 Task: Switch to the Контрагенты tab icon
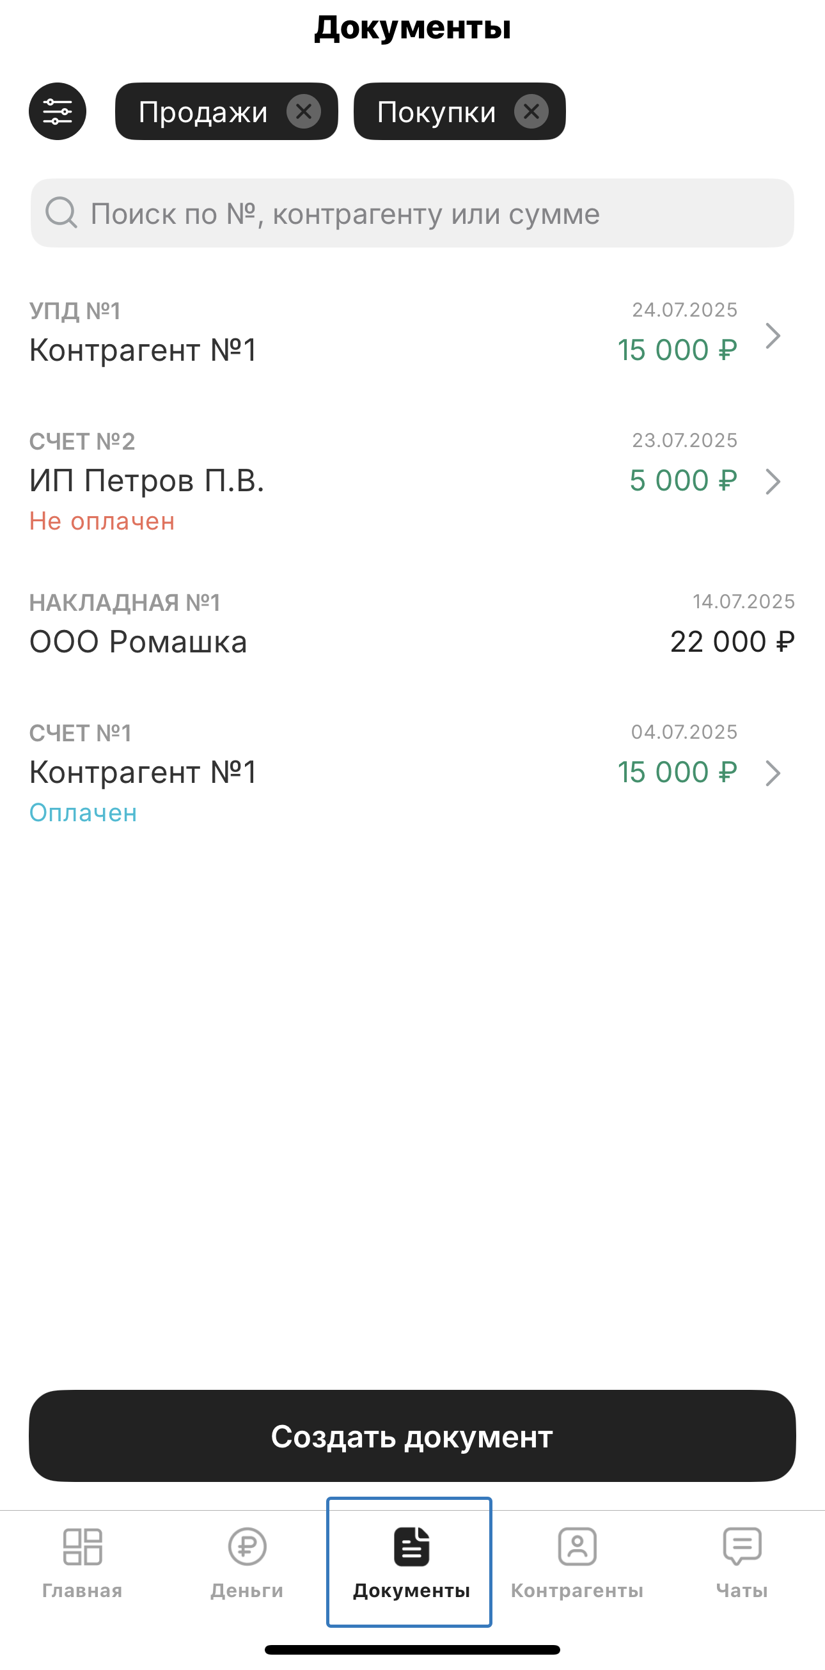pyautogui.click(x=577, y=1547)
